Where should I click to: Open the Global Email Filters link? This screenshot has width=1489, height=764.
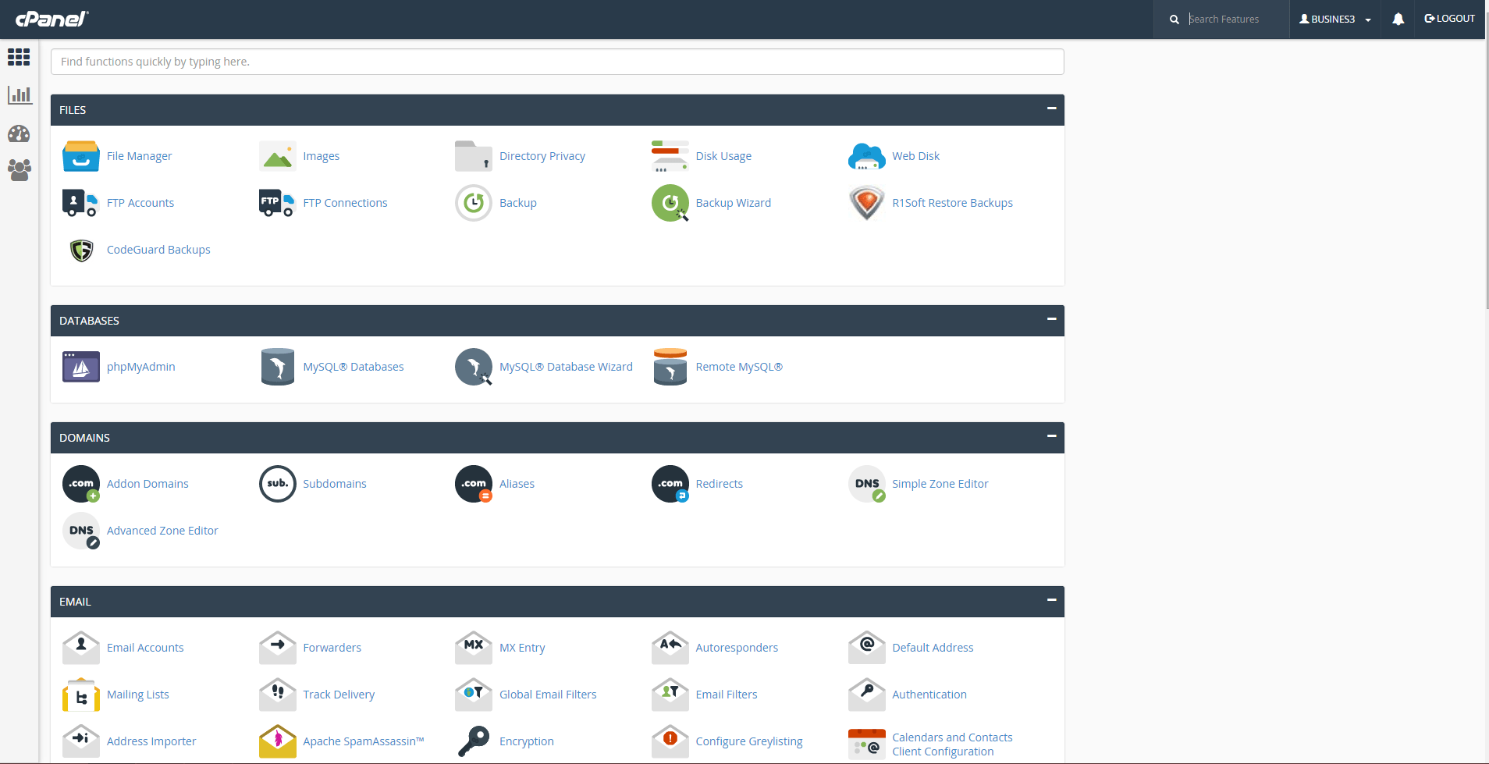pos(548,695)
